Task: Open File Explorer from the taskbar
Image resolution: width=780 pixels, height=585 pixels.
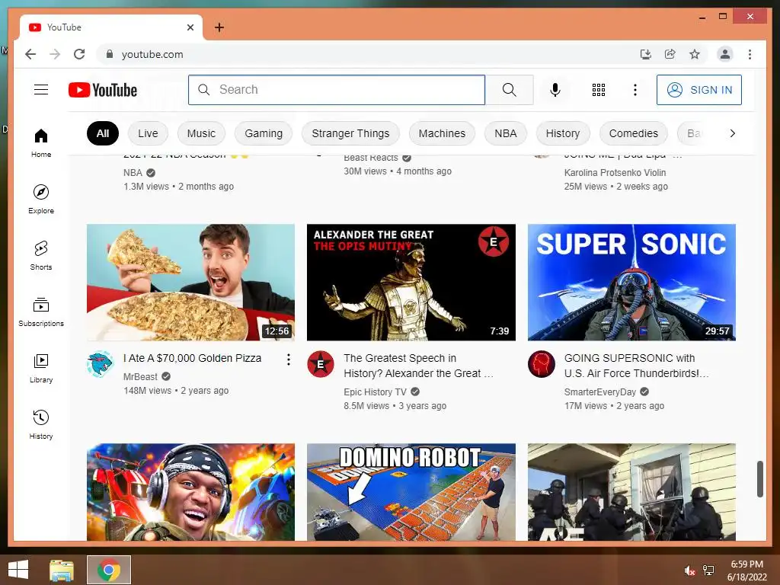Action: pyautogui.click(x=62, y=570)
